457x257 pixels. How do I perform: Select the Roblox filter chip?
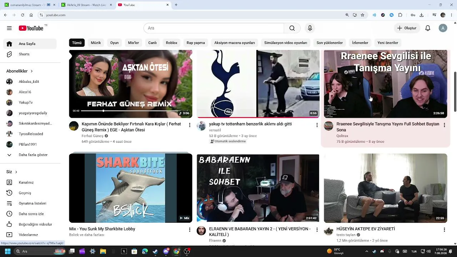171,43
